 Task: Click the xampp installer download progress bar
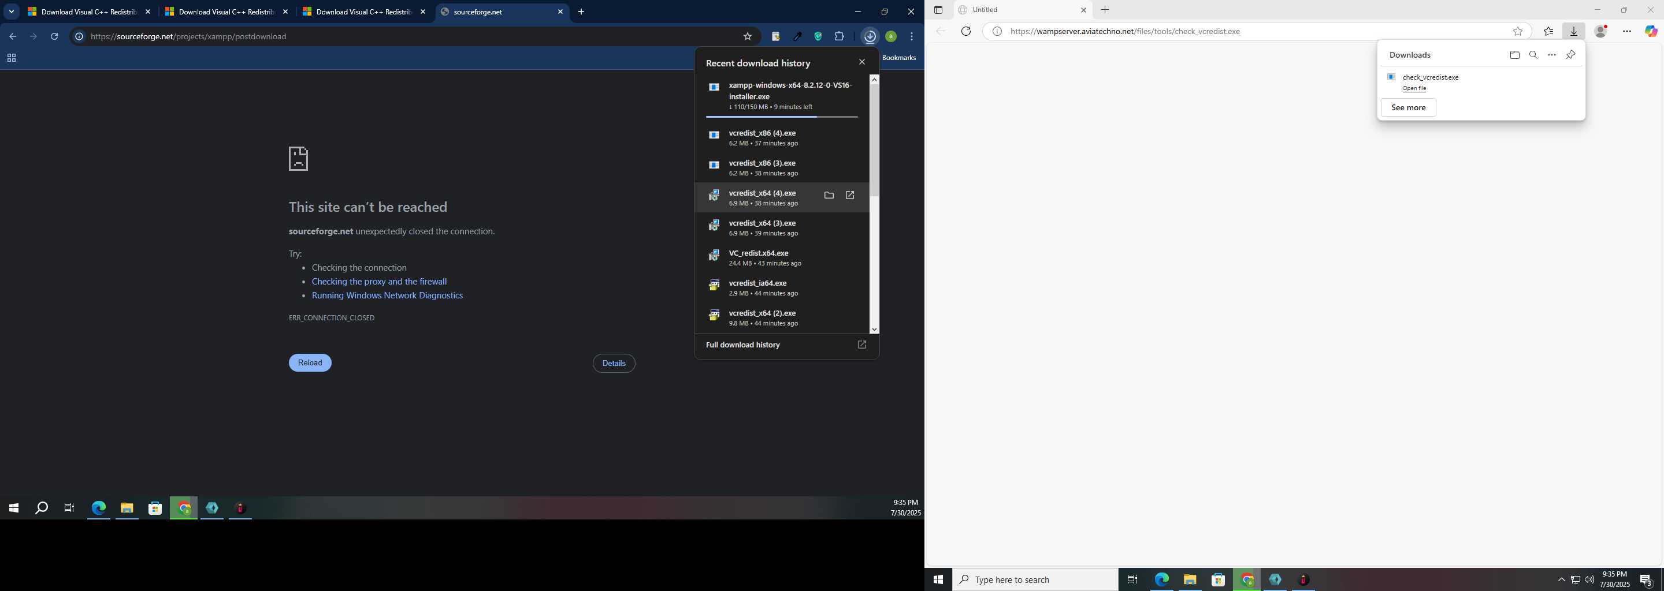click(x=782, y=117)
